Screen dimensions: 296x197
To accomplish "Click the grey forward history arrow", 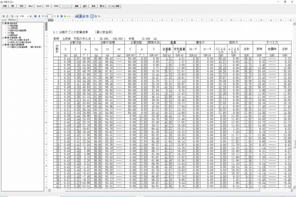I will (x=70, y=16).
